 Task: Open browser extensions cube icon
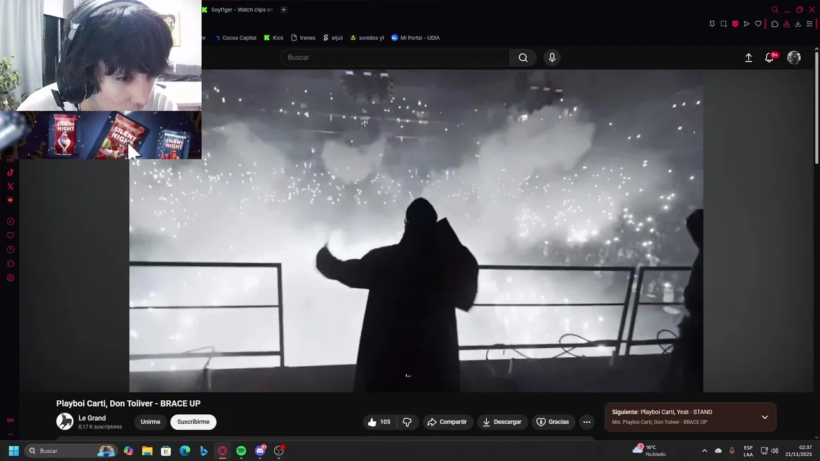point(775,24)
